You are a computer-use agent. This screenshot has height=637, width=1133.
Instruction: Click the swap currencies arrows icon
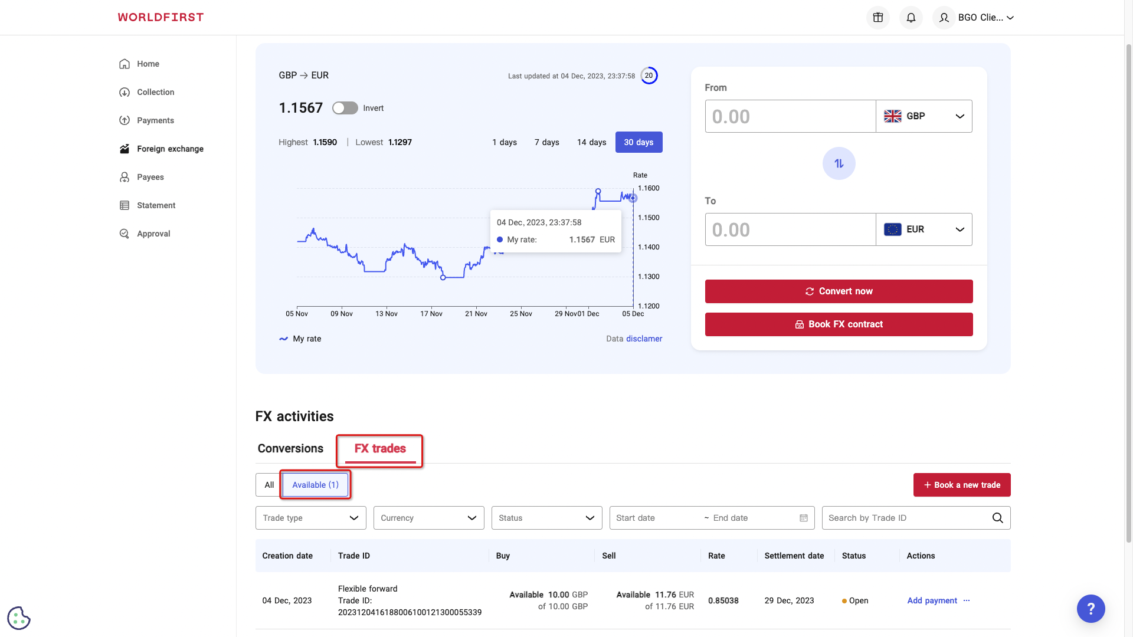tap(839, 163)
